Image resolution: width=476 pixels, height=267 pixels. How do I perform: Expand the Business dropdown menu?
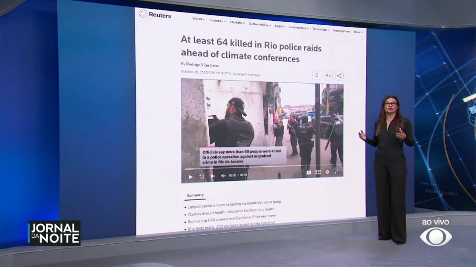point(217,21)
